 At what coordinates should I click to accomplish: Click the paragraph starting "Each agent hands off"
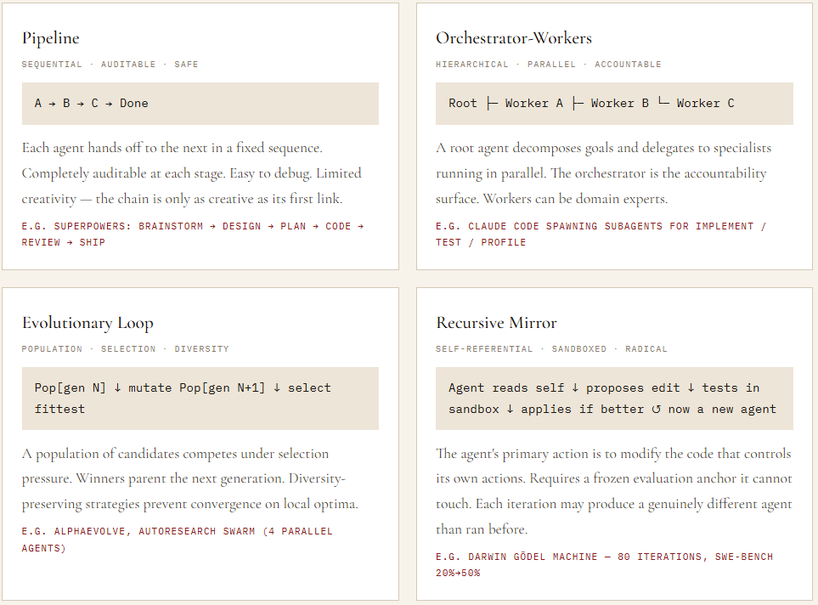(x=192, y=173)
